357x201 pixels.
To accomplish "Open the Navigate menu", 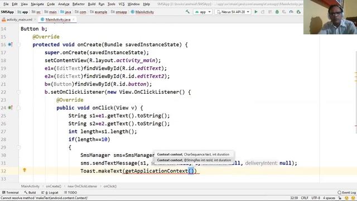I will pyautogui.click(x=37, y=4).
